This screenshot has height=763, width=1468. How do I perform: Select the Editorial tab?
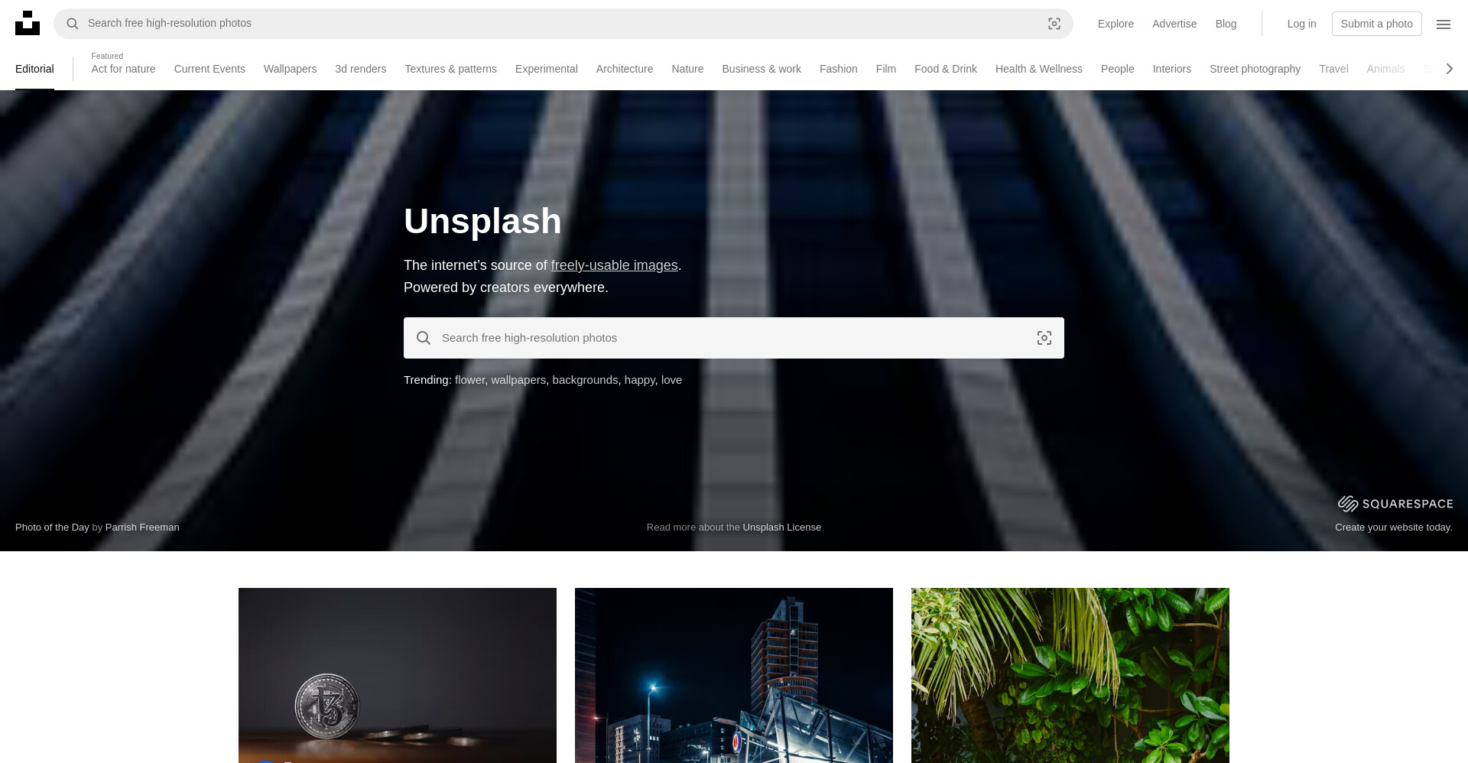coord(34,69)
